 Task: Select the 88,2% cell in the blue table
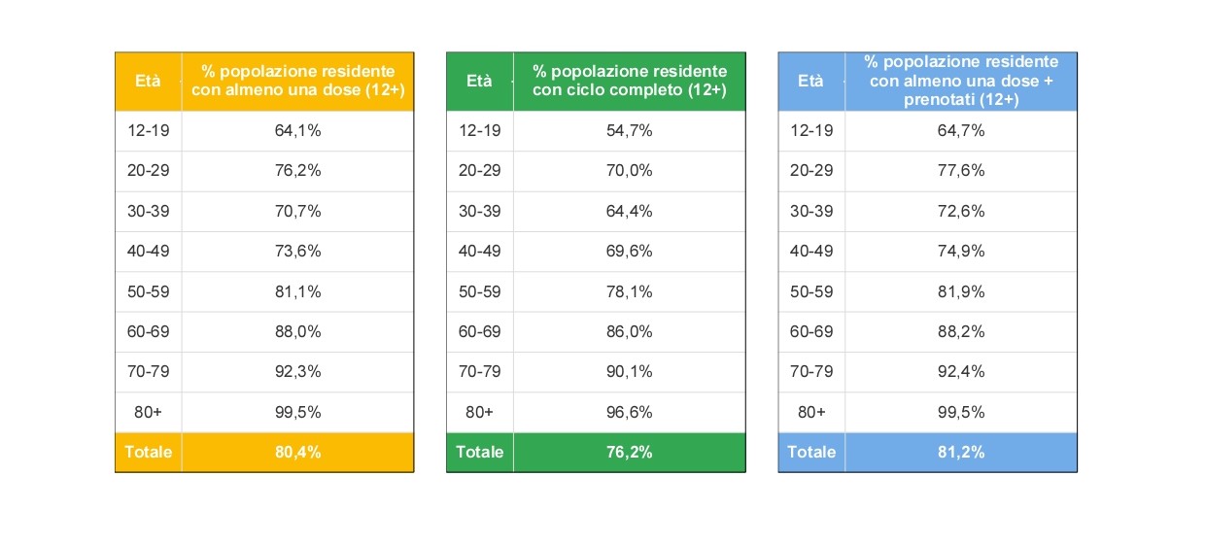(x=961, y=332)
